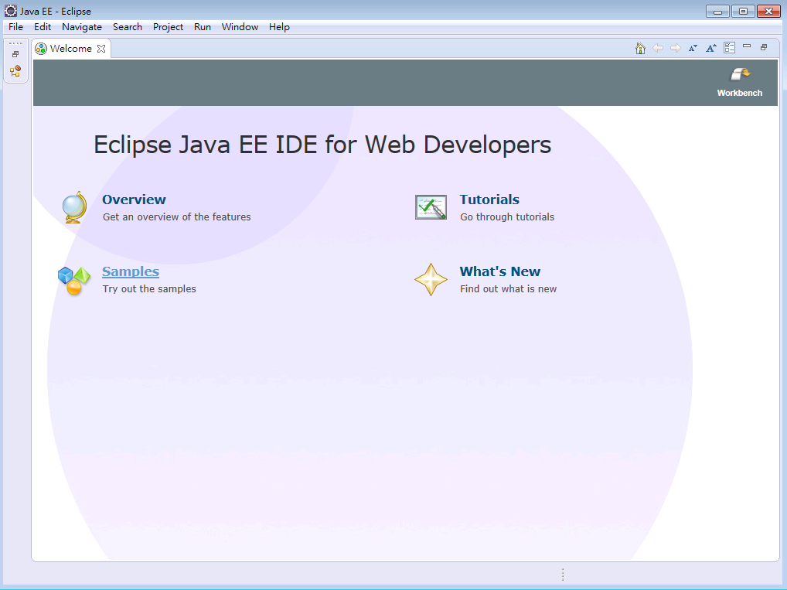Select the Welcome tab

[71, 49]
